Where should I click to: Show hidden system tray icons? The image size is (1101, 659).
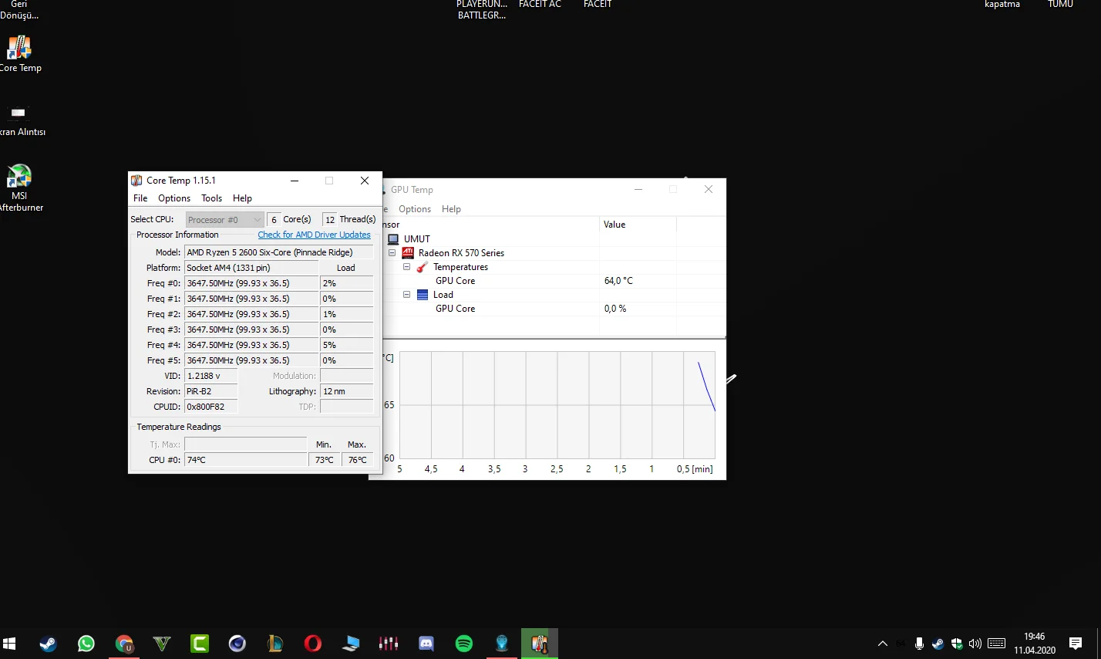[883, 644]
